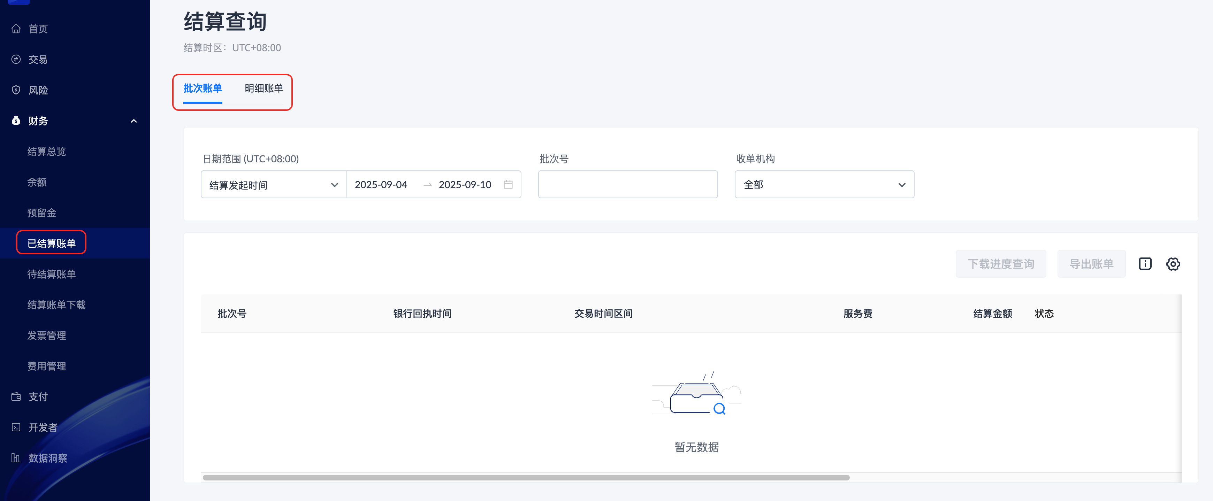This screenshot has width=1213, height=501.
Task: Click the 交易 transaction icon in sidebar
Action: click(x=16, y=59)
